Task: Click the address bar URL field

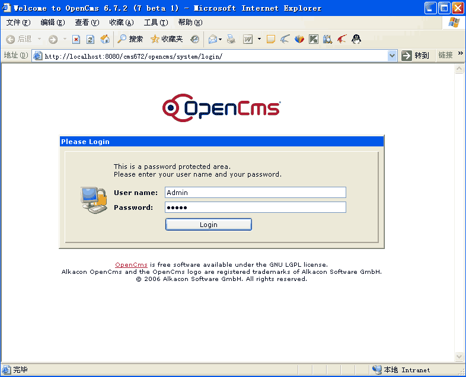Action: point(215,56)
